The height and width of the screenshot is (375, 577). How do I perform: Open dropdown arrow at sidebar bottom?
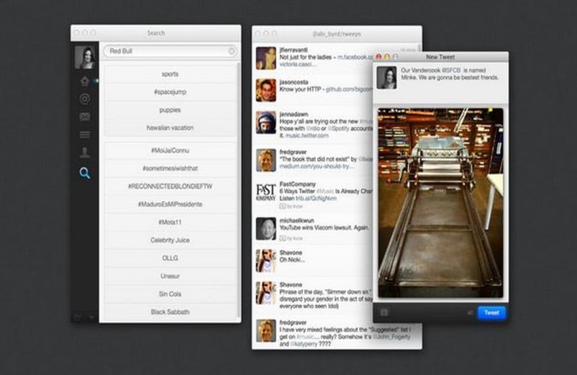tap(91, 317)
